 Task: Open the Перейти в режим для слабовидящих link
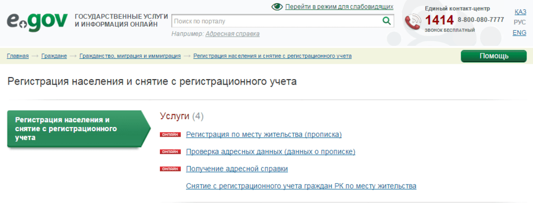pos(339,7)
